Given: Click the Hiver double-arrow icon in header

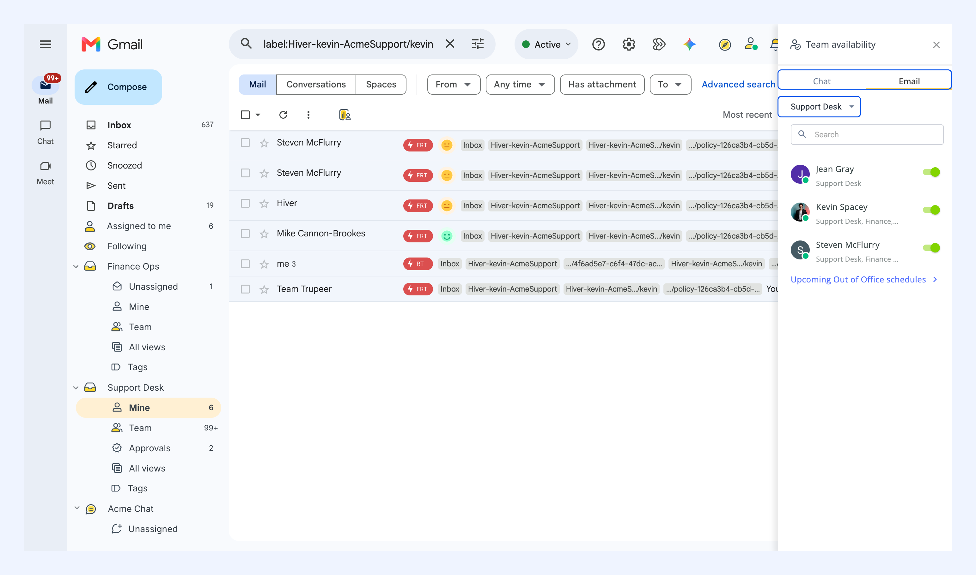Looking at the screenshot, I should tap(659, 44).
